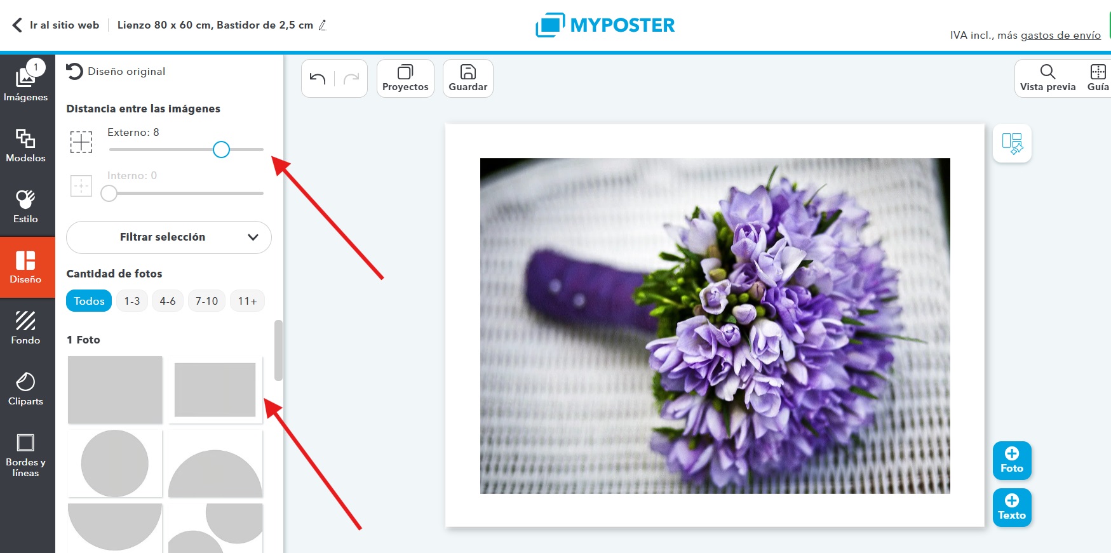This screenshot has height=553, width=1111.
Task: Click the Guardar save button
Action: [468, 79]
